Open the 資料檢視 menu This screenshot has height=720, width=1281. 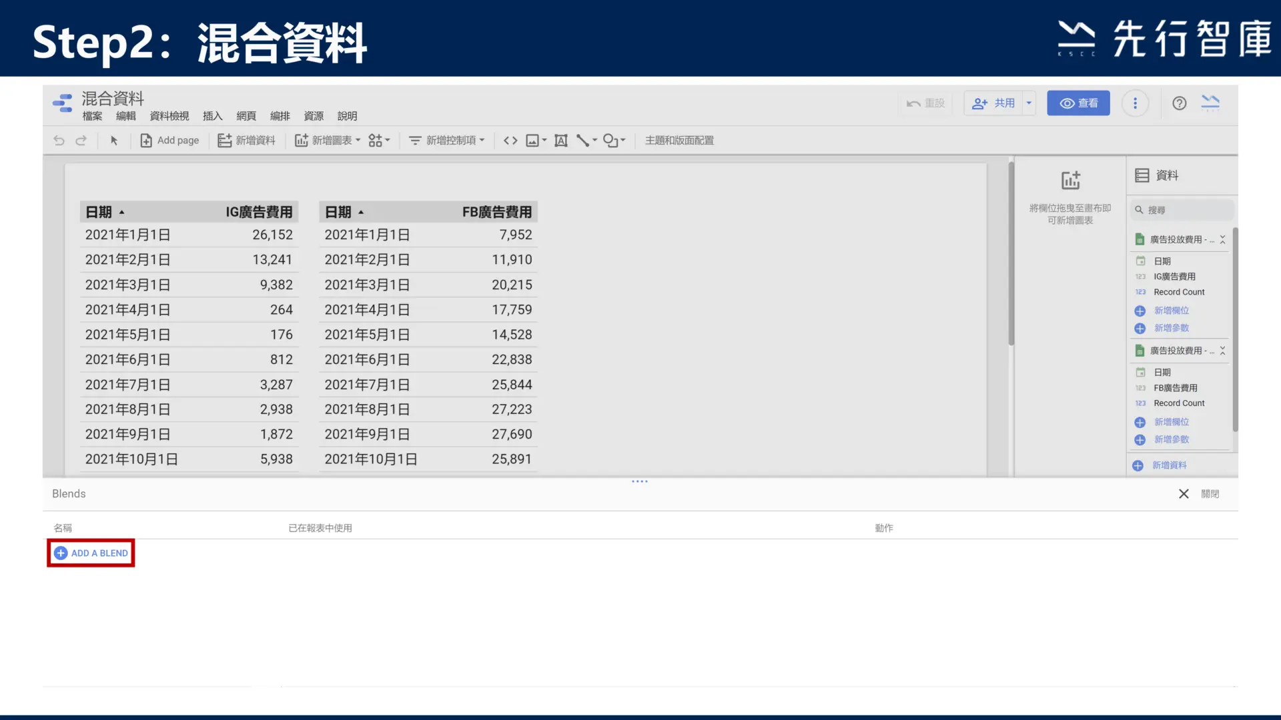pyautogui.click(x=169, y=116)
